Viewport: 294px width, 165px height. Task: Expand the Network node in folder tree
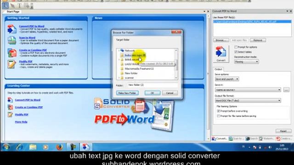pyautogui.click(x=119, y=50)
